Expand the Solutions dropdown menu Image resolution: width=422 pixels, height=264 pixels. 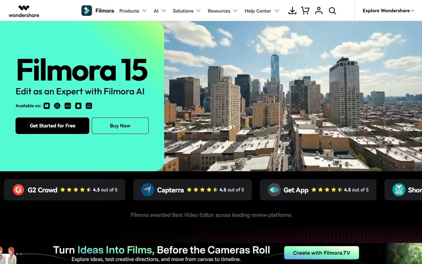point(187,11)
